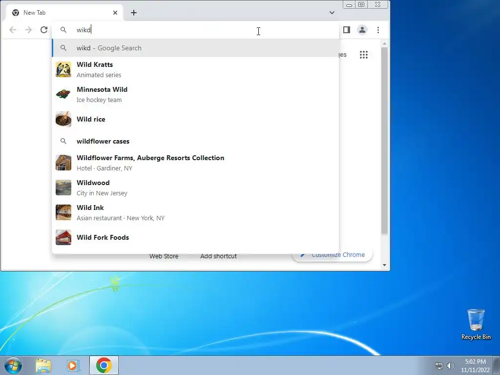Click Wild Ink restaurant thumbnail
The width and height of the screenshot is (500, 375).
click(x=63, y=213)
